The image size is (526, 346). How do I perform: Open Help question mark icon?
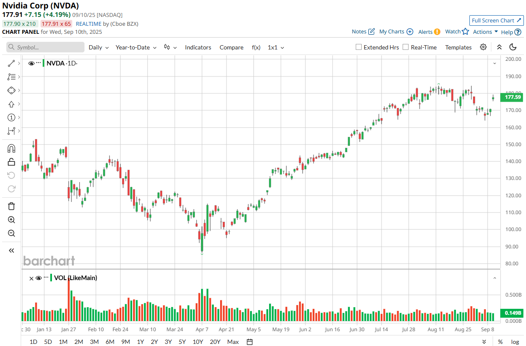[518, 32]
